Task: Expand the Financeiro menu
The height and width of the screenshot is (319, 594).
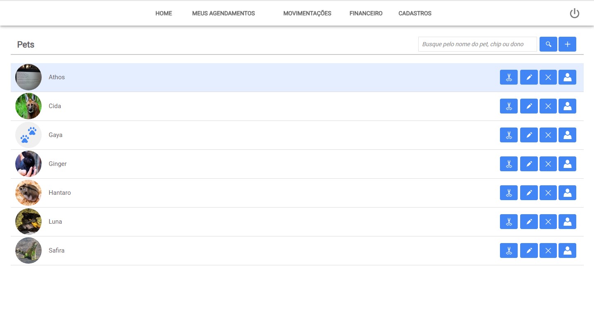Action: coord(365,14)
